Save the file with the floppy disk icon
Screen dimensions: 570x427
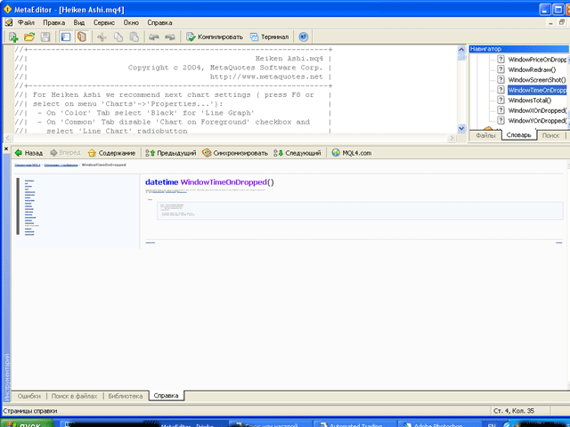coord(45,36)
